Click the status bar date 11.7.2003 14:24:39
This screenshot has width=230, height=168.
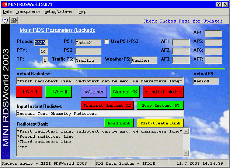[200, 164]
